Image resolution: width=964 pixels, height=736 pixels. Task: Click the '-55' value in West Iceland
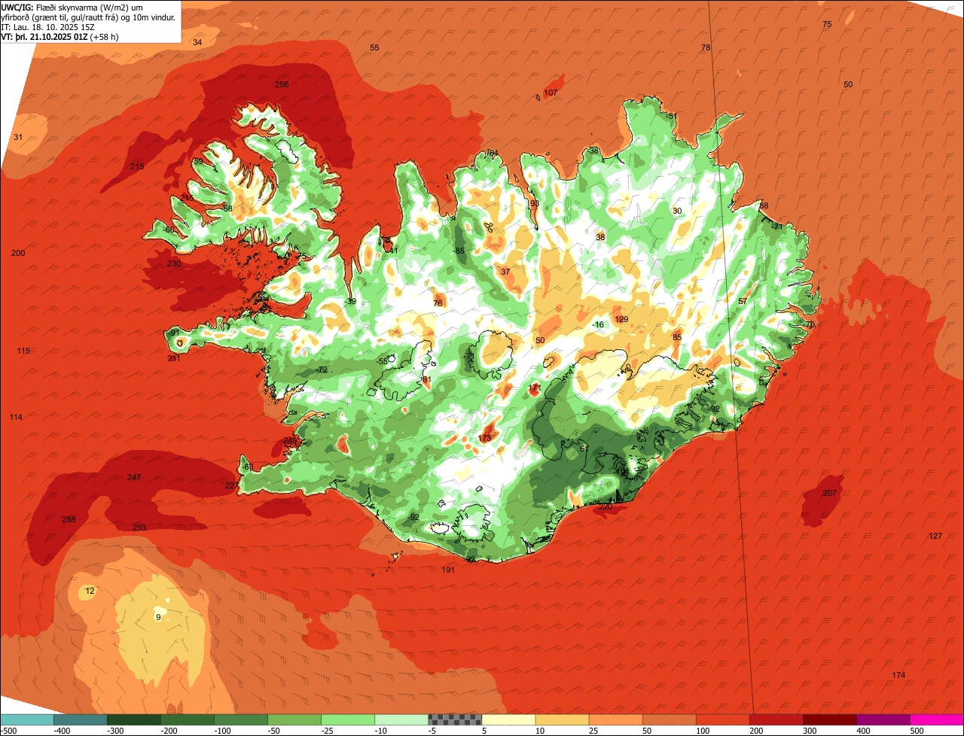tap(383, 361)
